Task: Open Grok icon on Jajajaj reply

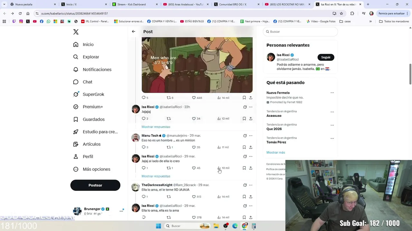Action: pos(245,107)
